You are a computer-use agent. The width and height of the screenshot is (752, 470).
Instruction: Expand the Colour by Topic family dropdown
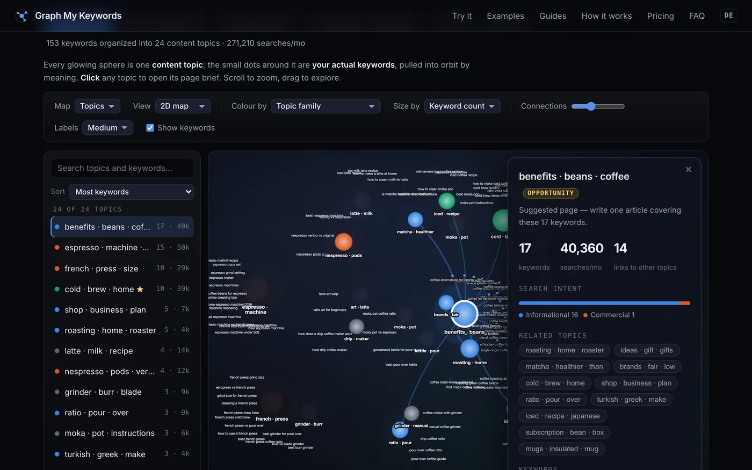point(326,106)
